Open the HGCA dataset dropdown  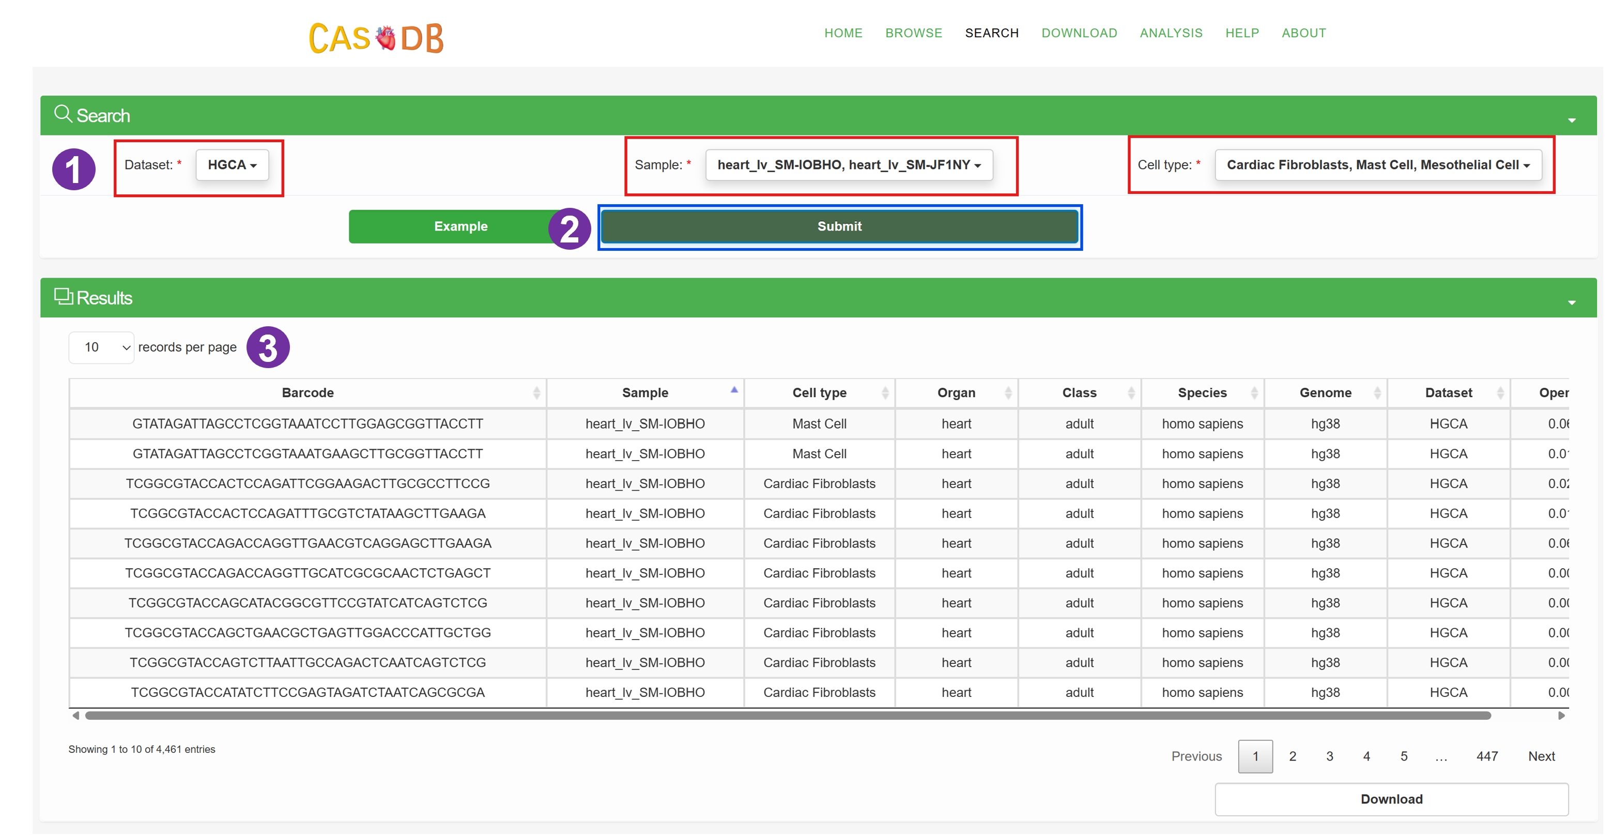pos(232,165)
